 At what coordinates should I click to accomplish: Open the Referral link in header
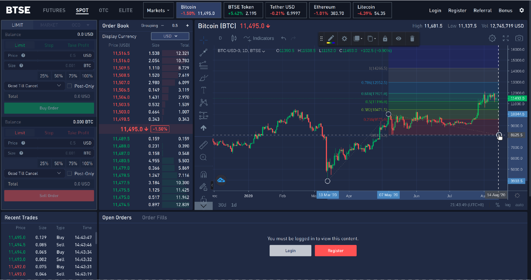click(483, 10)
